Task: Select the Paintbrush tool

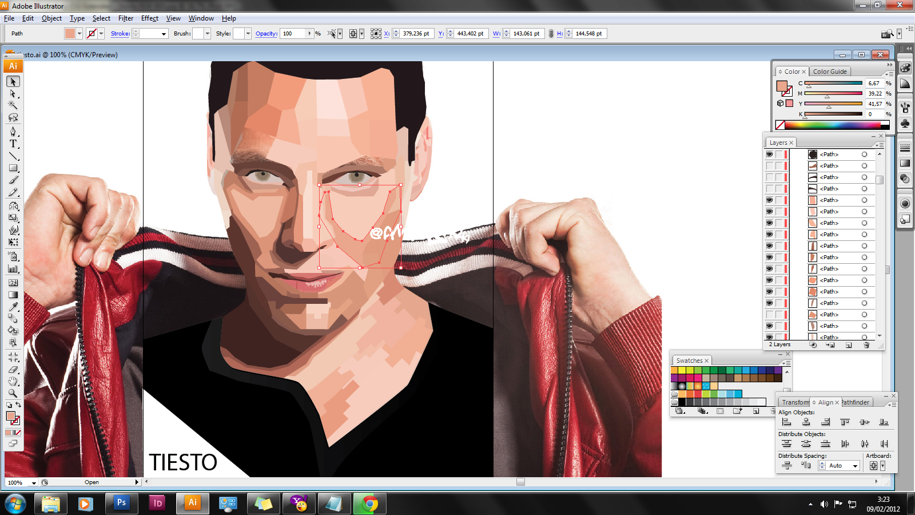Action: point(13,180)
